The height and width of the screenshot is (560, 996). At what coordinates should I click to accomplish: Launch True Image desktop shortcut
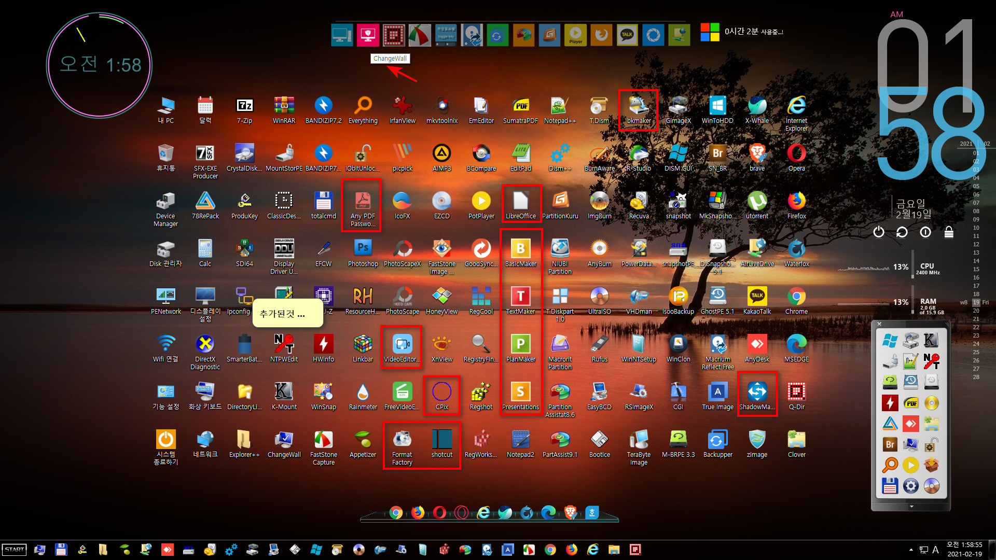click(717, 396)
